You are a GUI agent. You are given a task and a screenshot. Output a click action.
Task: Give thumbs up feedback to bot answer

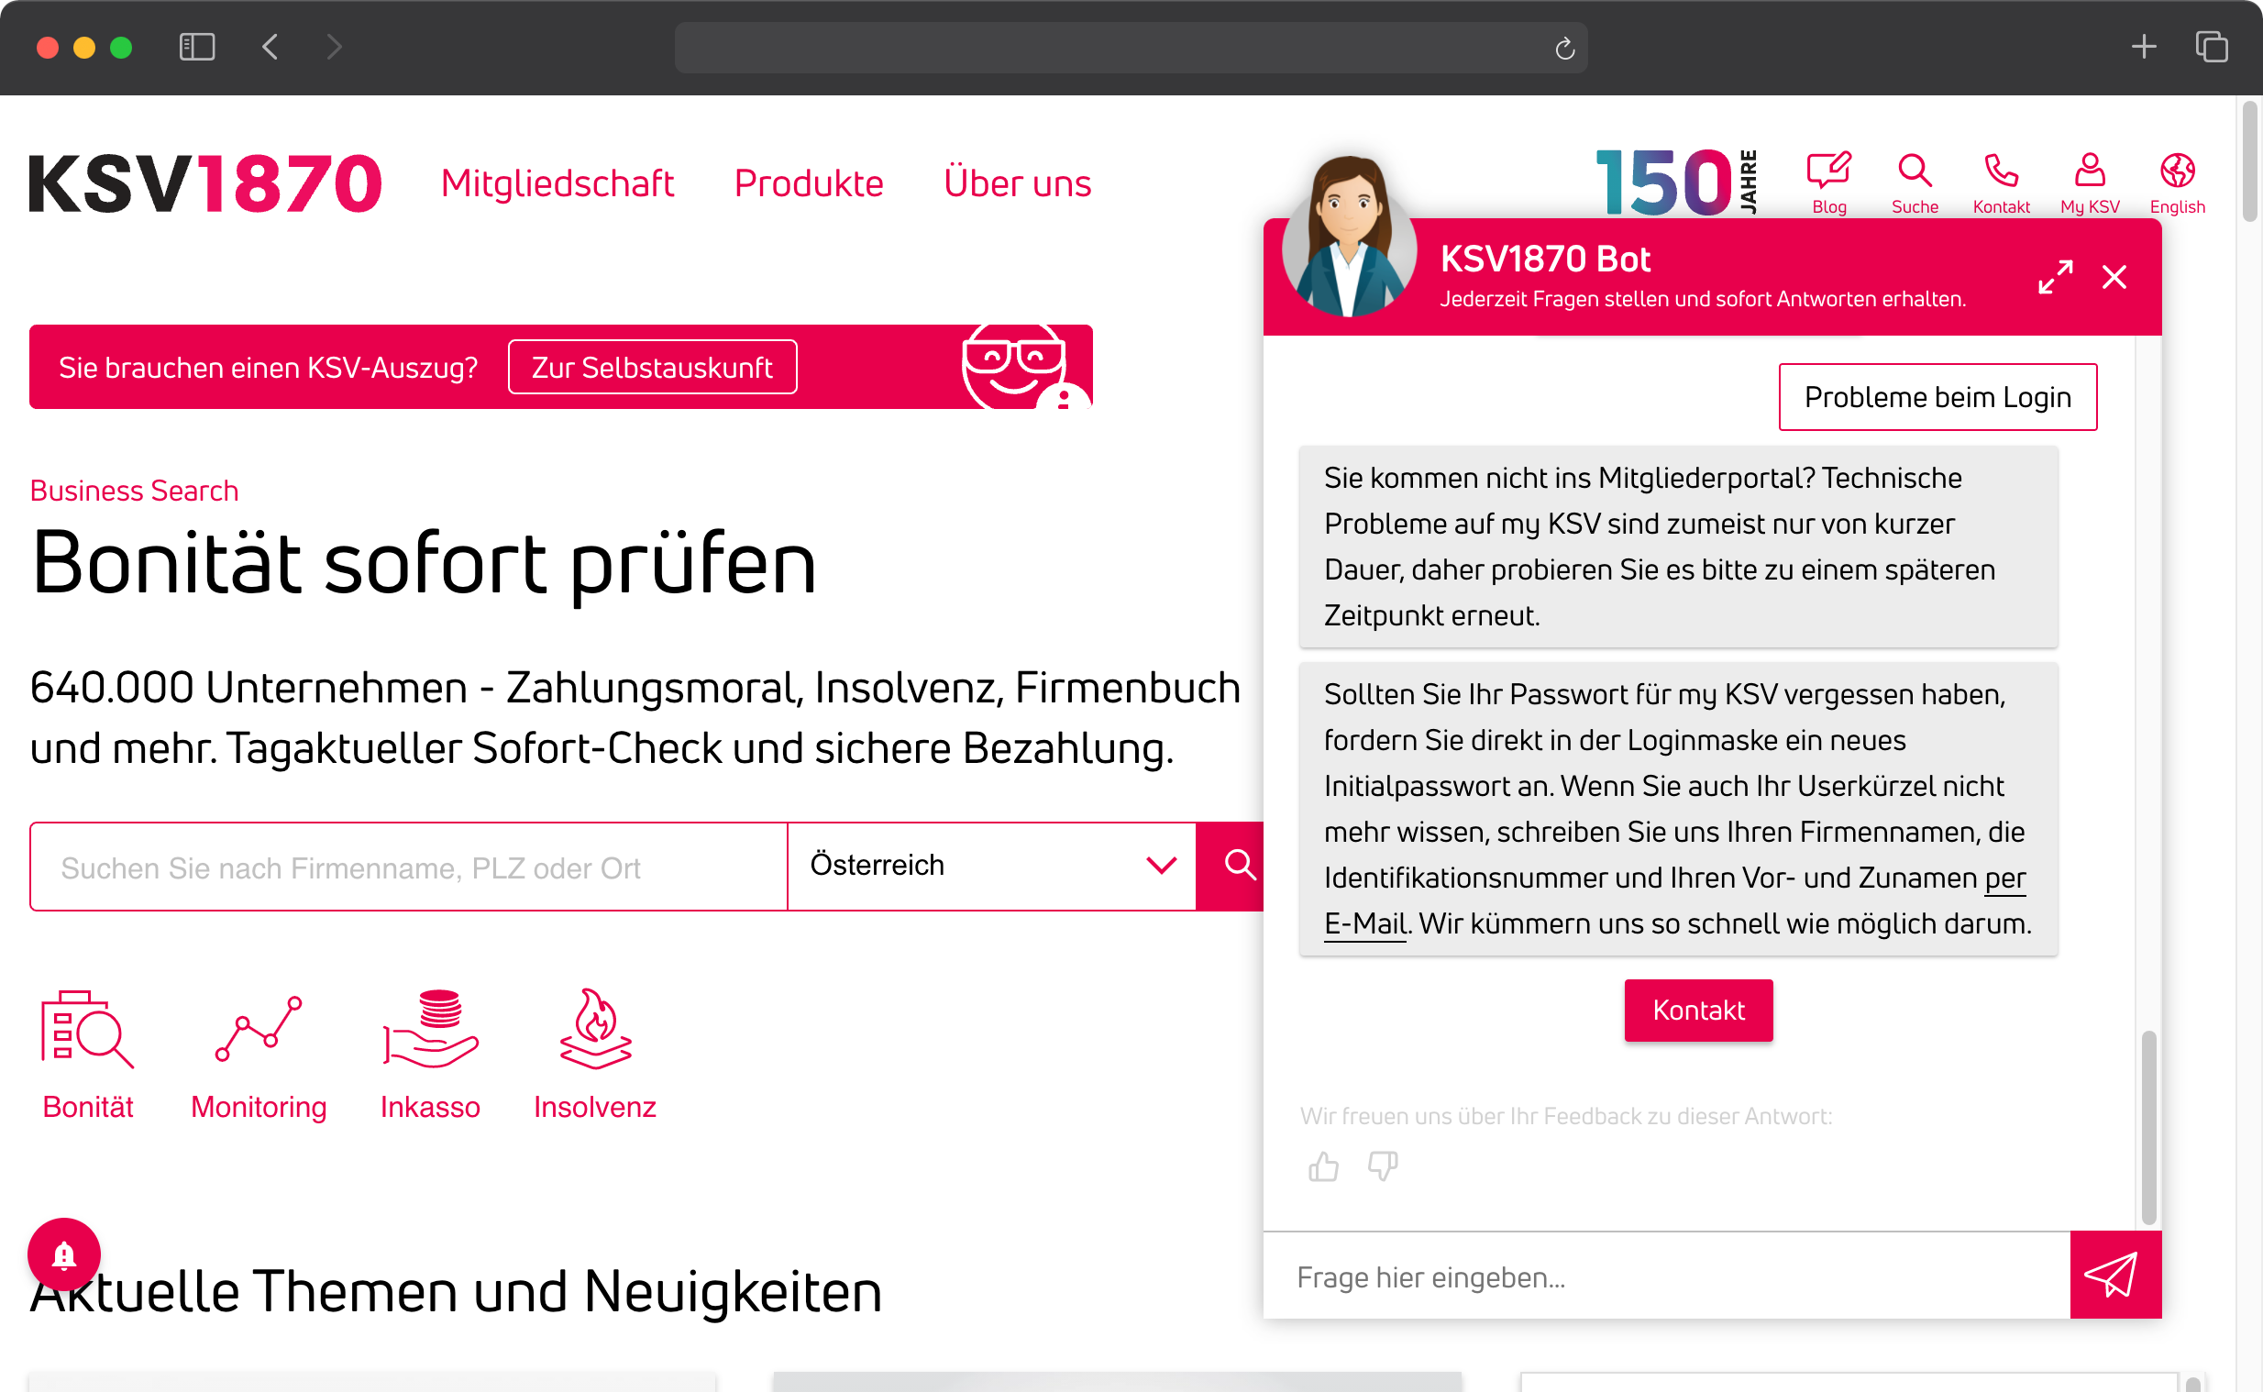coord(1322,1166)
